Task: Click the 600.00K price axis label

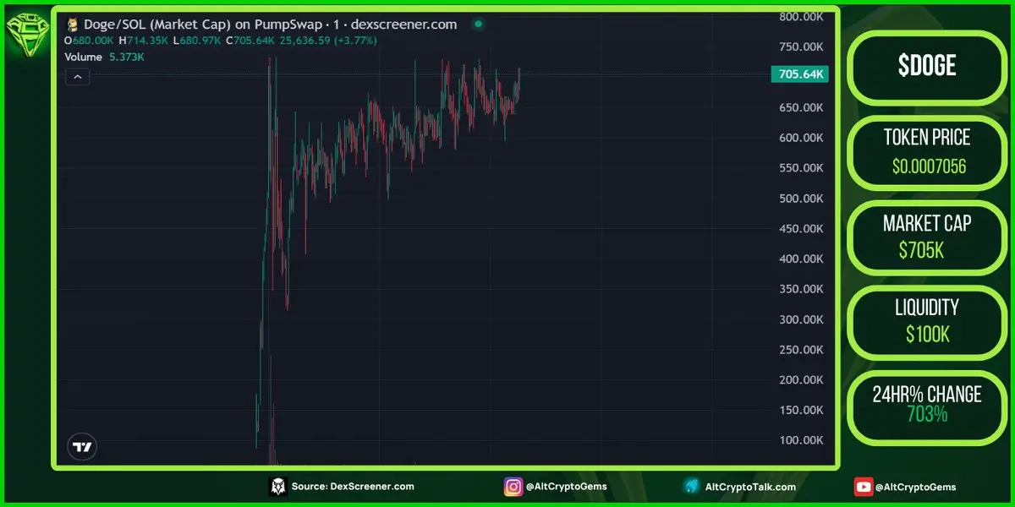Action: coord(800,138)
